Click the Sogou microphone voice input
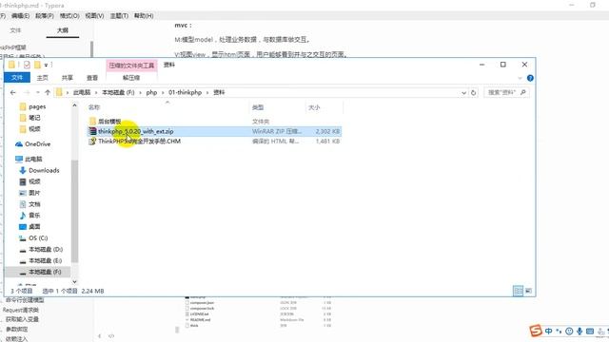609x342 pixels. coord(580,331)
